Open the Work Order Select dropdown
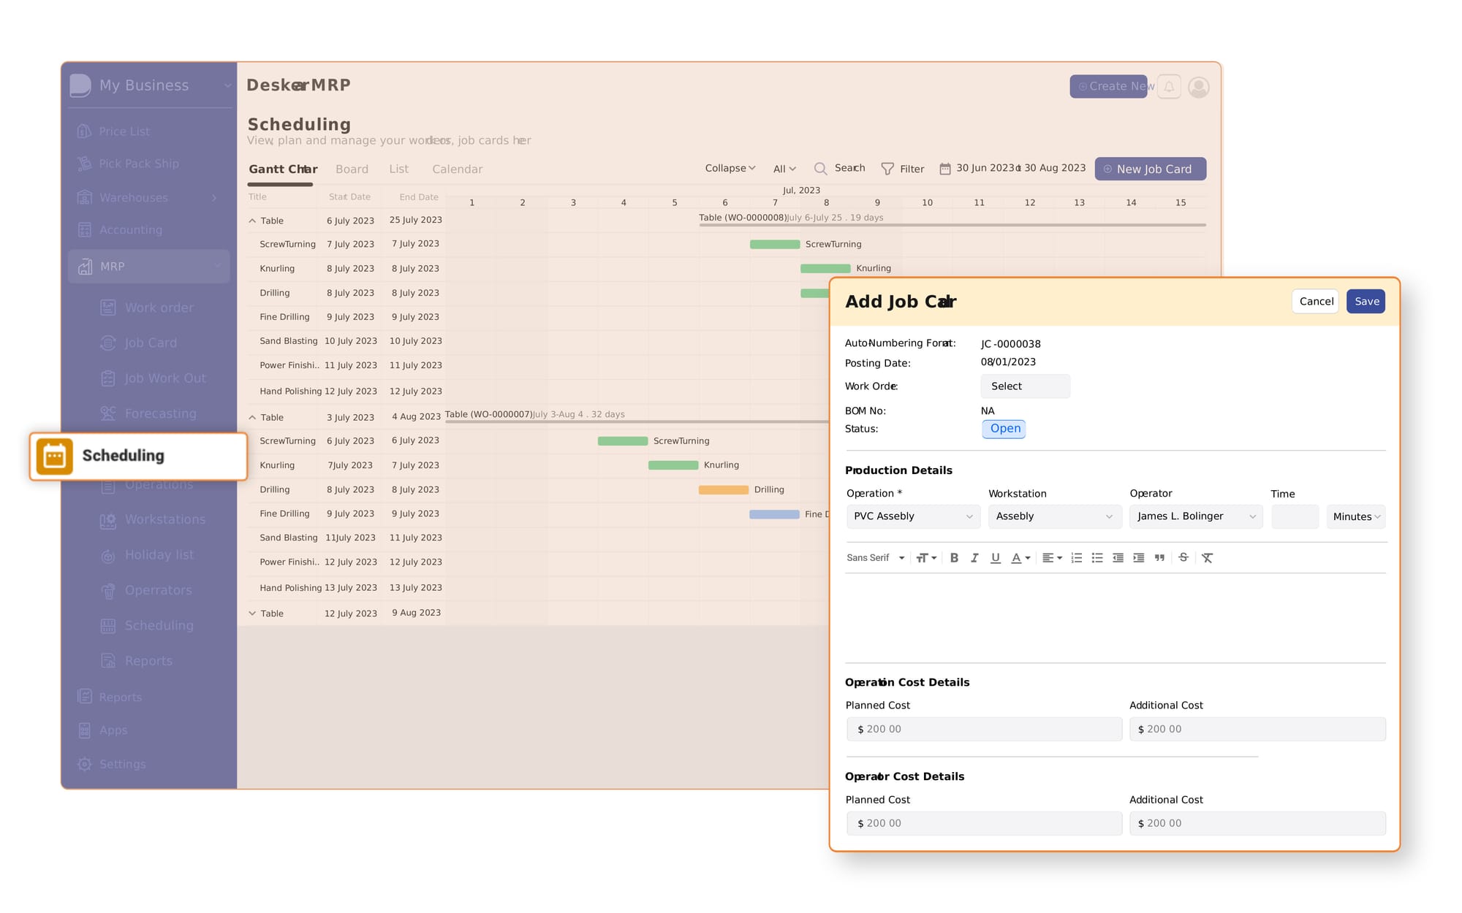The height and width of the screenshot is (913, 1462). point(1023,386)
